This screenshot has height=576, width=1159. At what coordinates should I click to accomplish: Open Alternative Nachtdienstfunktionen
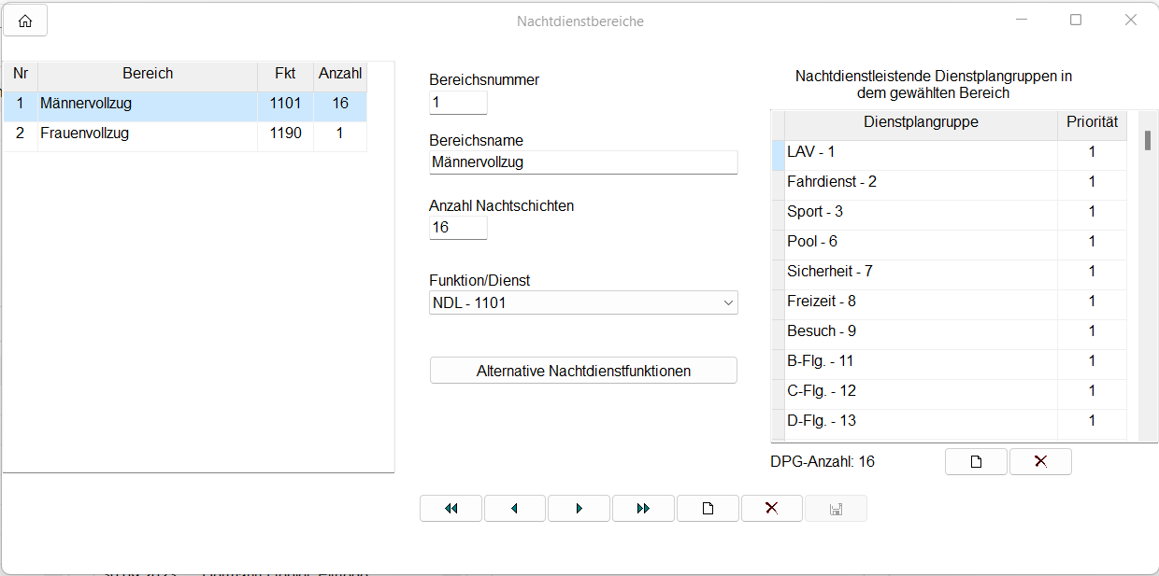pyautogui.click(x=583, y=371)
